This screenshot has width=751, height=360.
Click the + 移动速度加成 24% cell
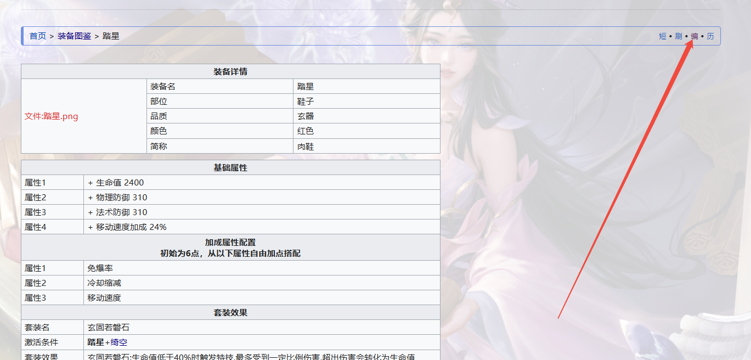pyautogui.click(x=262, y=227)
